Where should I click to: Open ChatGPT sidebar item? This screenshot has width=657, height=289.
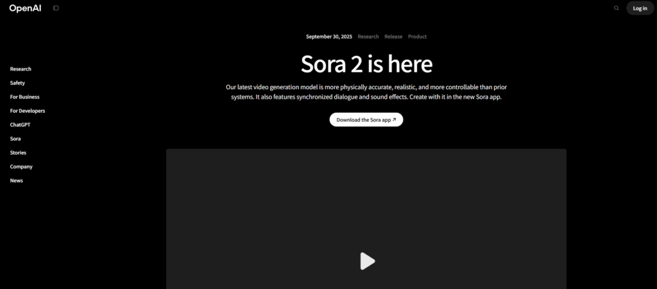(x=20, y=124)
